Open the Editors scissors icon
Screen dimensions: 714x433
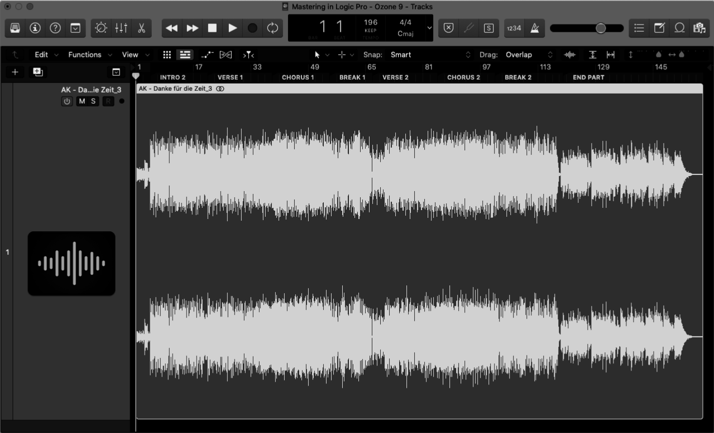(141, 28)
